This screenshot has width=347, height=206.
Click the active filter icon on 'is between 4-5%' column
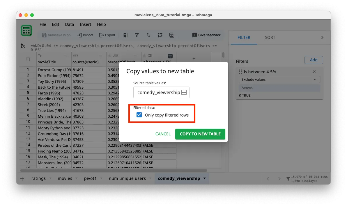[170, 56]
